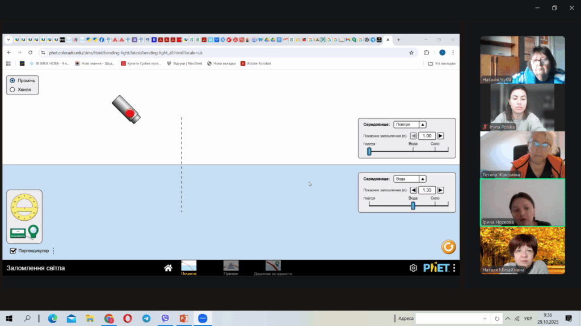Open the Купити Срібні bookmark
Image resolution: width=581 pixels, height=326 pixels.
[141, 63]
